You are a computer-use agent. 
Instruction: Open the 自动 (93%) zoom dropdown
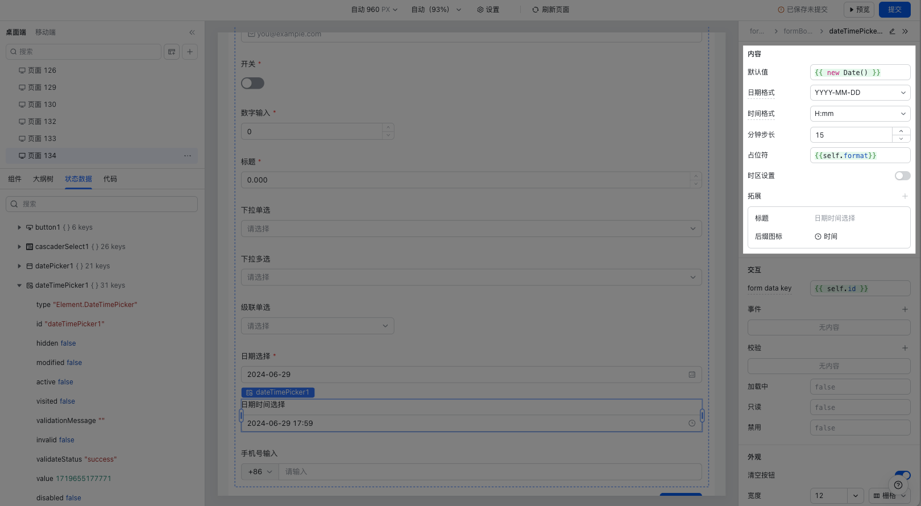point(436,10)
